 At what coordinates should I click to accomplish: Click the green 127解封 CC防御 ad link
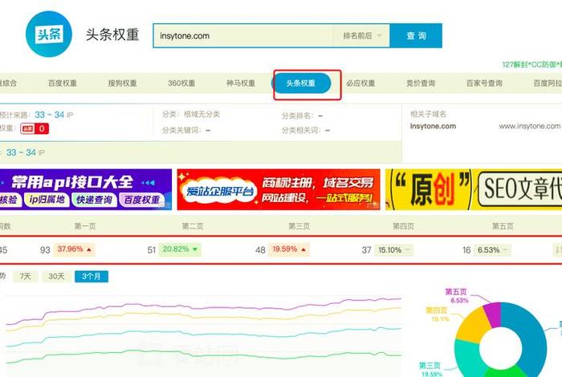[531, 64]
